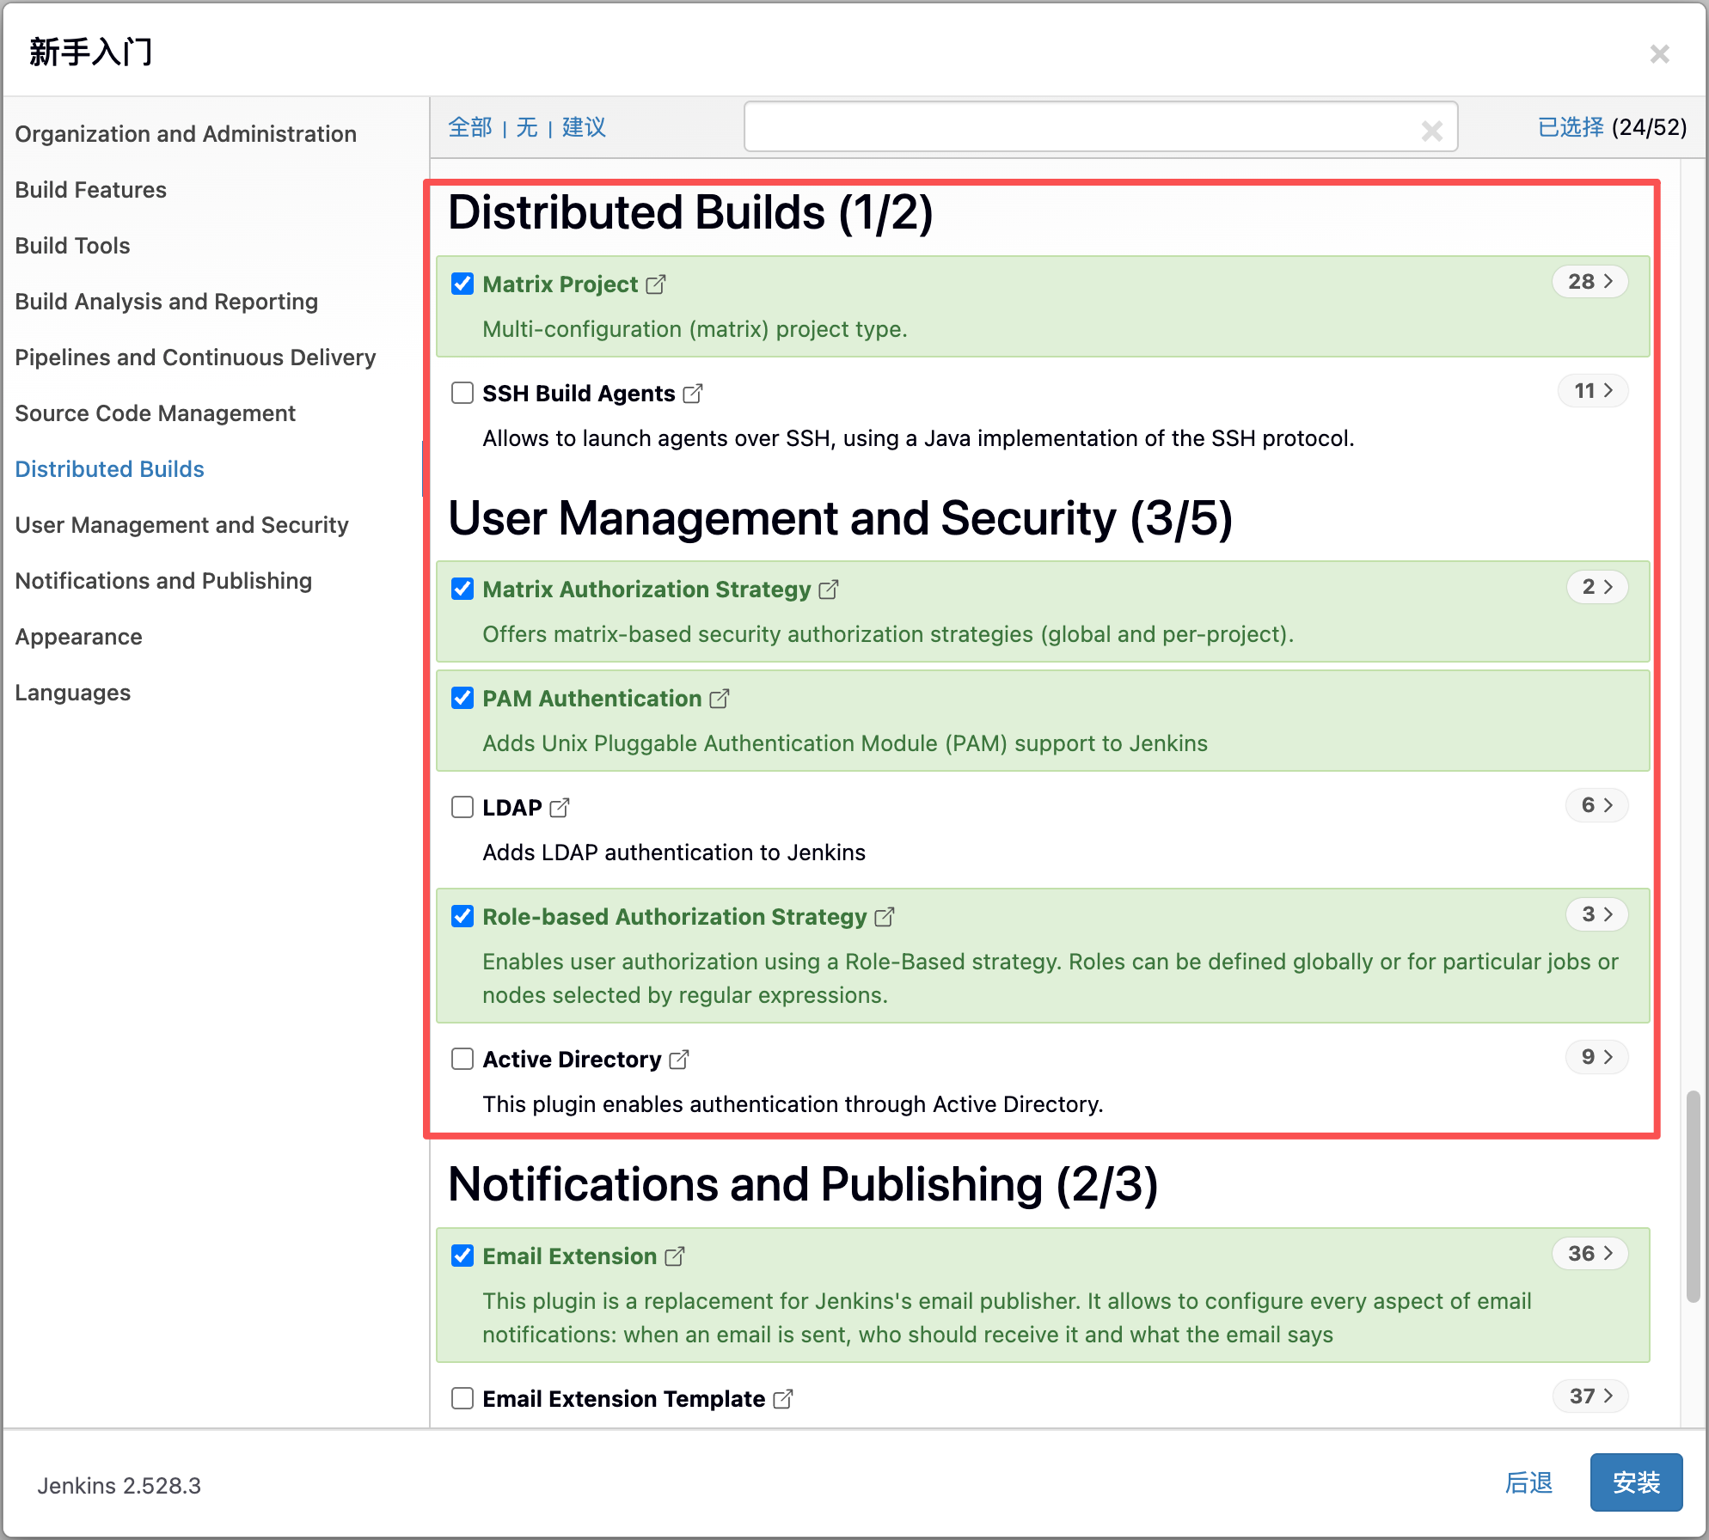This screenshot has width=1709, height=1540.
Task: Expand Matrix Project's 28 dependencies
Action: [x=1590, y=282]
